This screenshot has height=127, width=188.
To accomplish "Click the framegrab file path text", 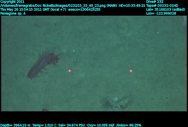I will point(58,5).
